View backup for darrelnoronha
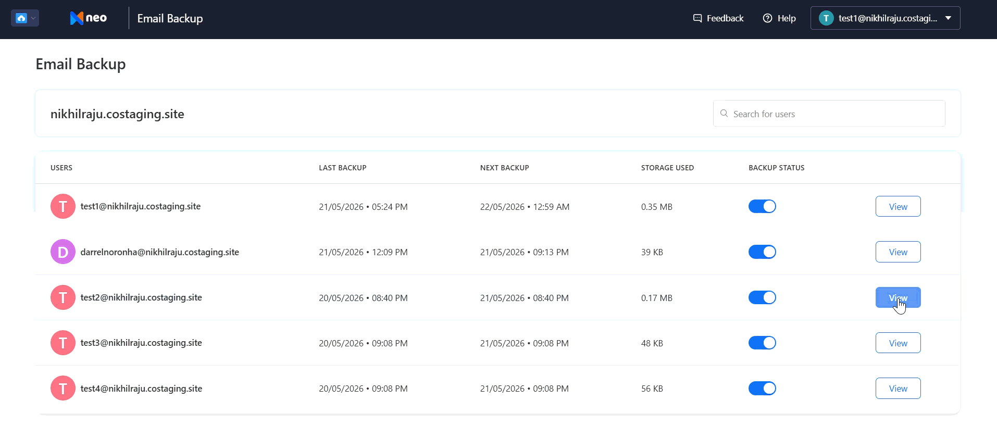This screenshot has height=425, width=997. 898,252
